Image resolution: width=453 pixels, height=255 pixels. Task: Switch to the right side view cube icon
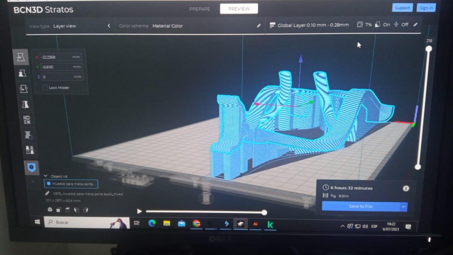[85, 210]
